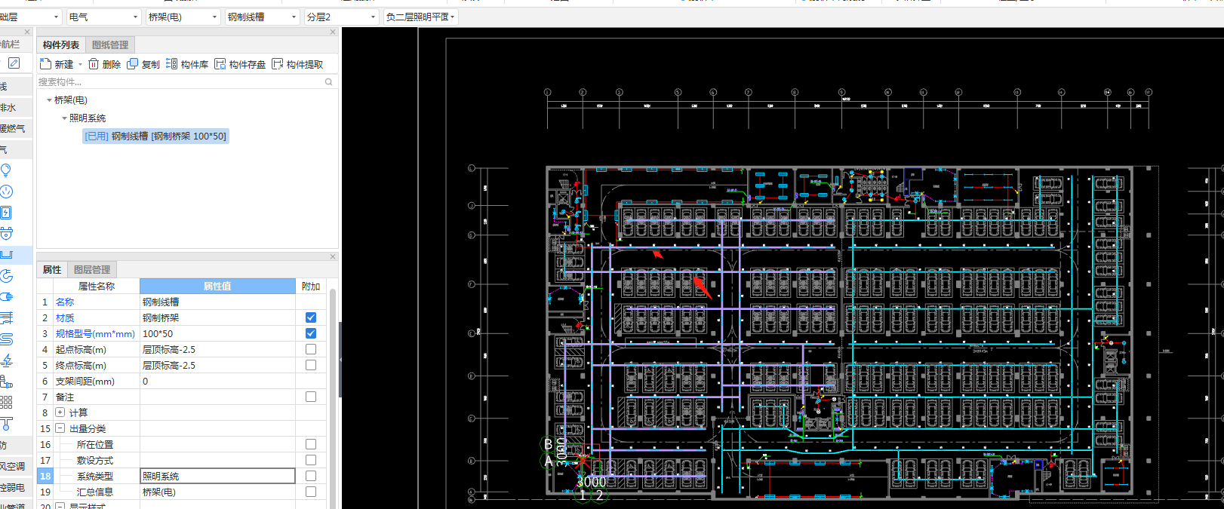Click the 规格型号 value 100*50
The height and width of the screenshot is (509, 1224).
(x=217, y=333)
